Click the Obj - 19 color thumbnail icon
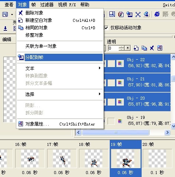Image resolution: width=175 pixels, height=177 pixels. pos(120,121)
